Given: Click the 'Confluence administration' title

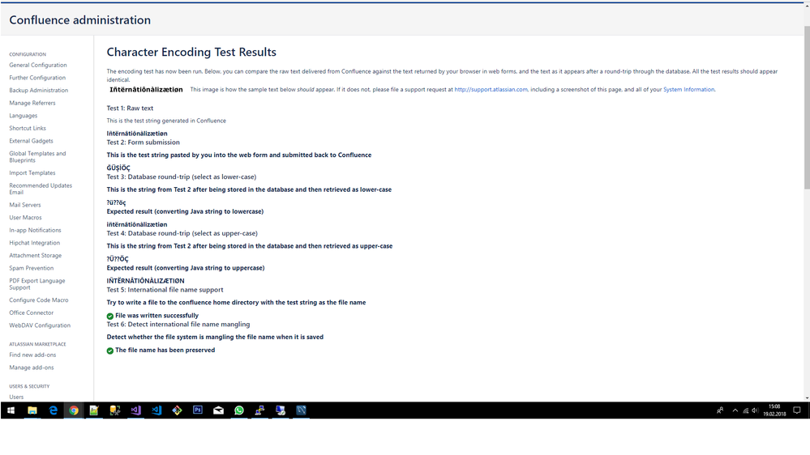Looking at the screenshot, I should tap(80, 20).
